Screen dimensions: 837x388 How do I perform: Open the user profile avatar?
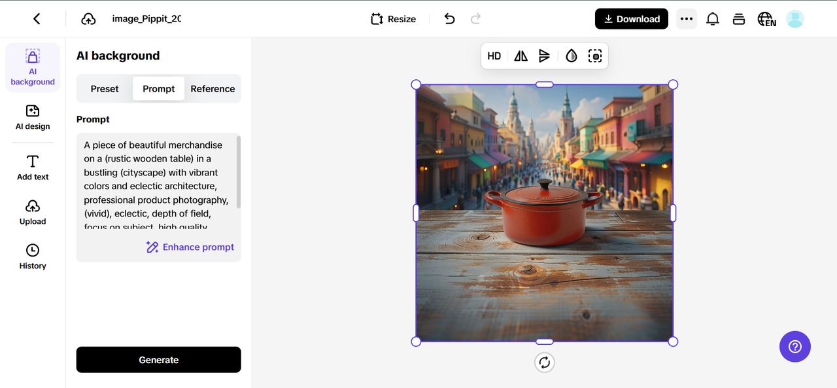point(795,19)
